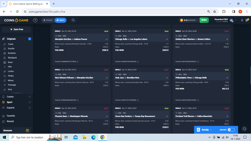Image resolution: width=251 pixels, height=141 pixels.
Task: Copy ticket ID of Memphis Grizzlies vs Indiana Pacers bet
Action: click(78, 62)
